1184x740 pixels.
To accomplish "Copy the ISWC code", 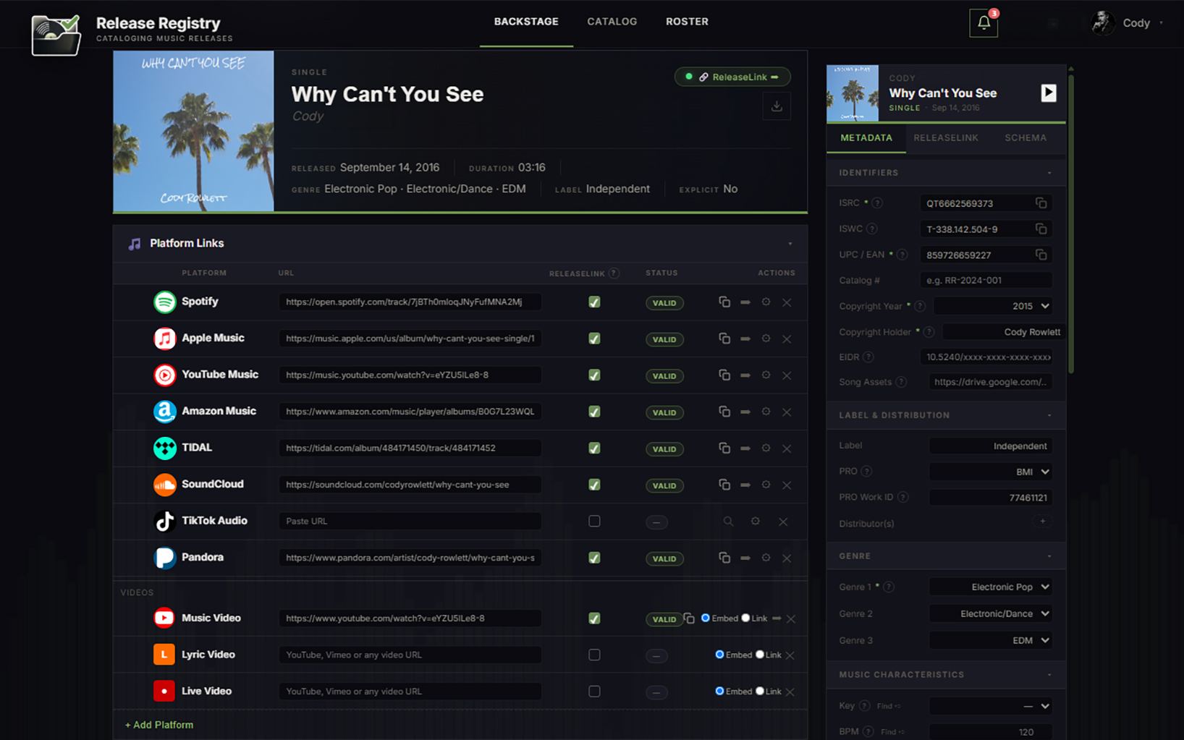I will pyautogui.click(x=1041, y=229).
